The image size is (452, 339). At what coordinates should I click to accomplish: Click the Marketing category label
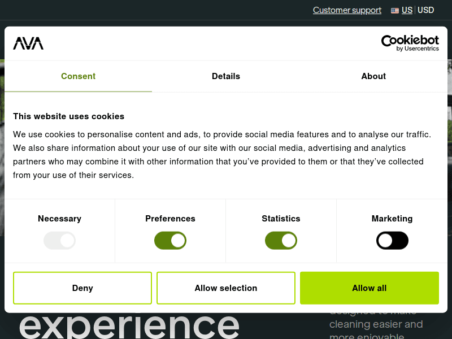coord(392,219)
